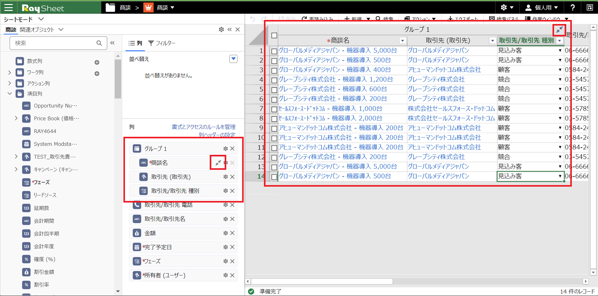Open settings gear for 取引先 (取引先) column
Screen dimensions: 598x296
pyautogui.click(x=226, y=177)
